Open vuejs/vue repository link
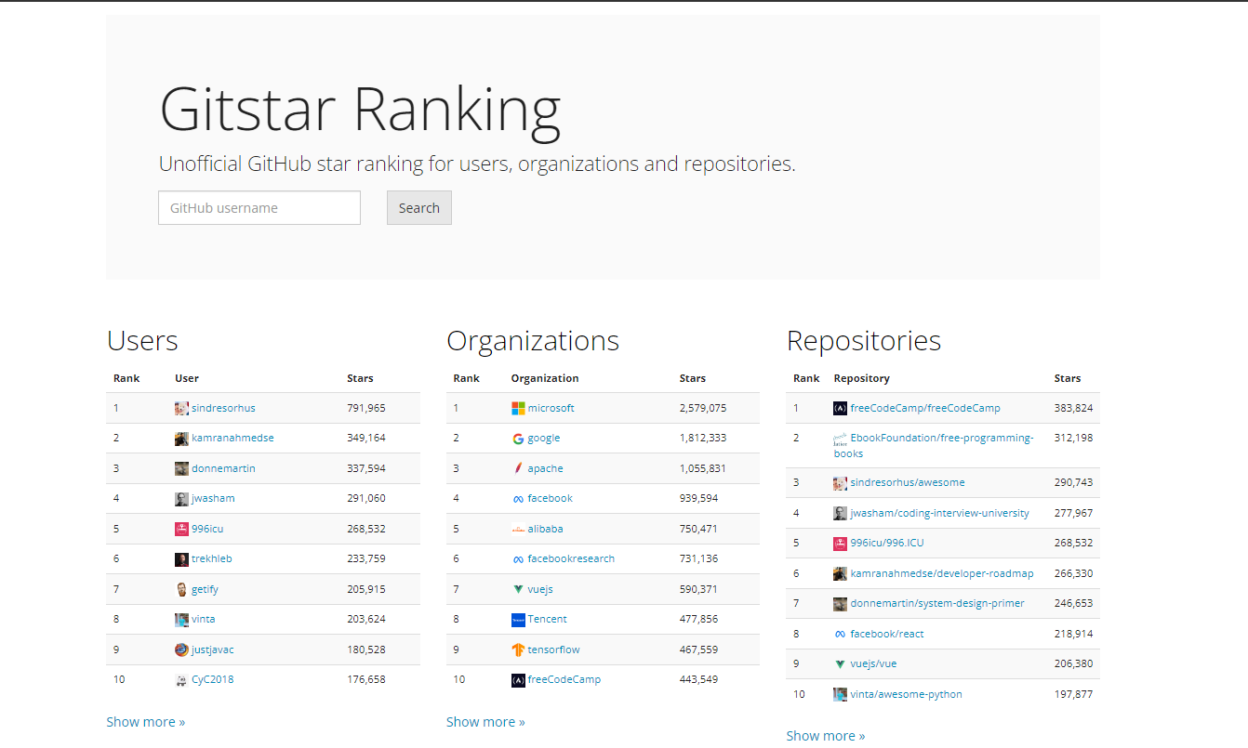 click(x=874, y=663)
